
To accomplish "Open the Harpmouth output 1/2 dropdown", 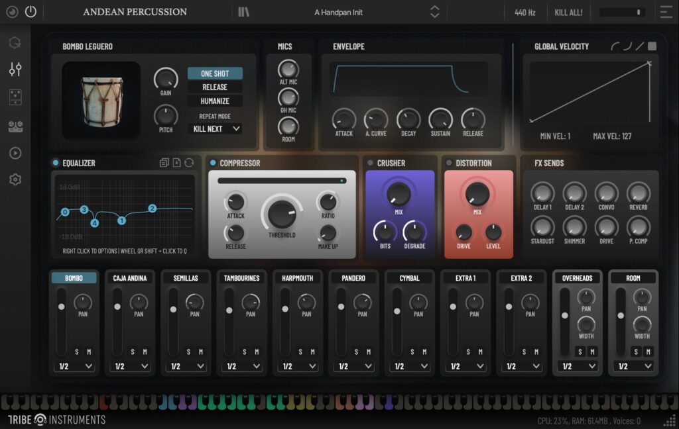I will click(300, 366).
